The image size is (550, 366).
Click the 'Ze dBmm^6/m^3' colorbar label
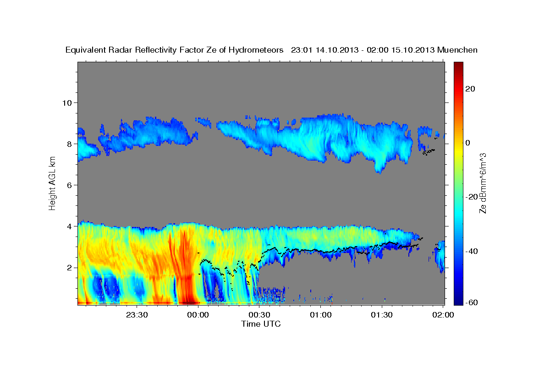click(482, 183)
